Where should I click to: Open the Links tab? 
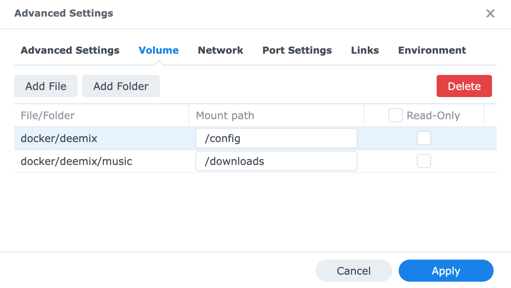pos(365,50)
